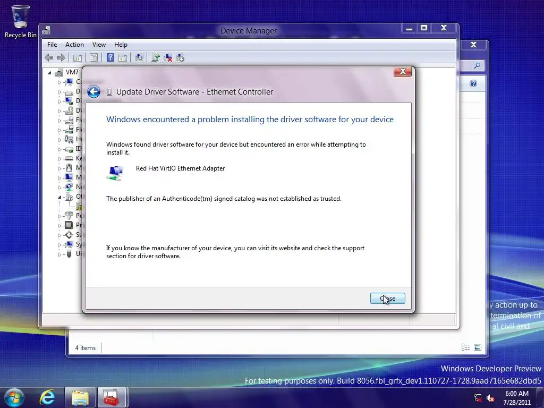This screenshot has width=544, height=408.
Task: Click the Back arrow in Device Manager toolbar
Action: (49, 57)
